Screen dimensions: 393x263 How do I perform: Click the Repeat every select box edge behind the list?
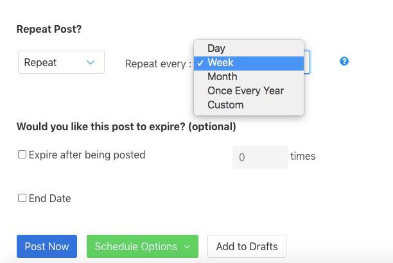pos(308,62)
